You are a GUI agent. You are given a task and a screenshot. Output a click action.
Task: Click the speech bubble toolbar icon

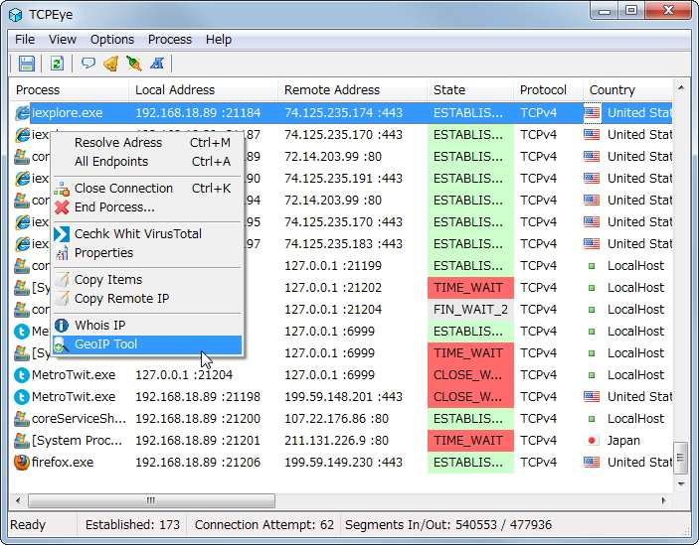[88, 64]
